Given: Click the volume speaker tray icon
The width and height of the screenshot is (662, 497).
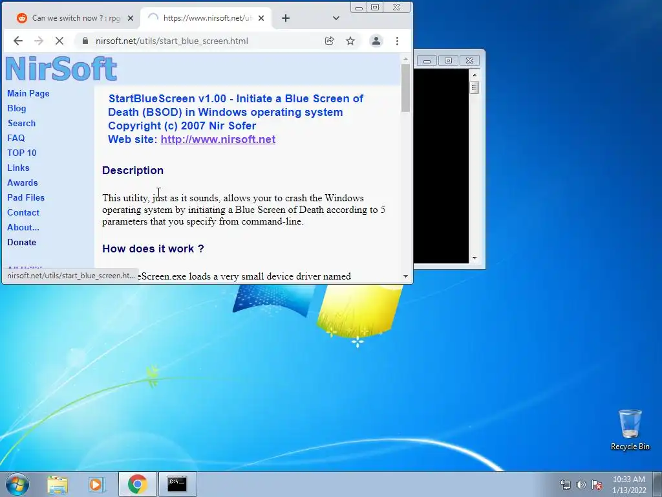Looking at the screenshot, I should pos(581,485).
